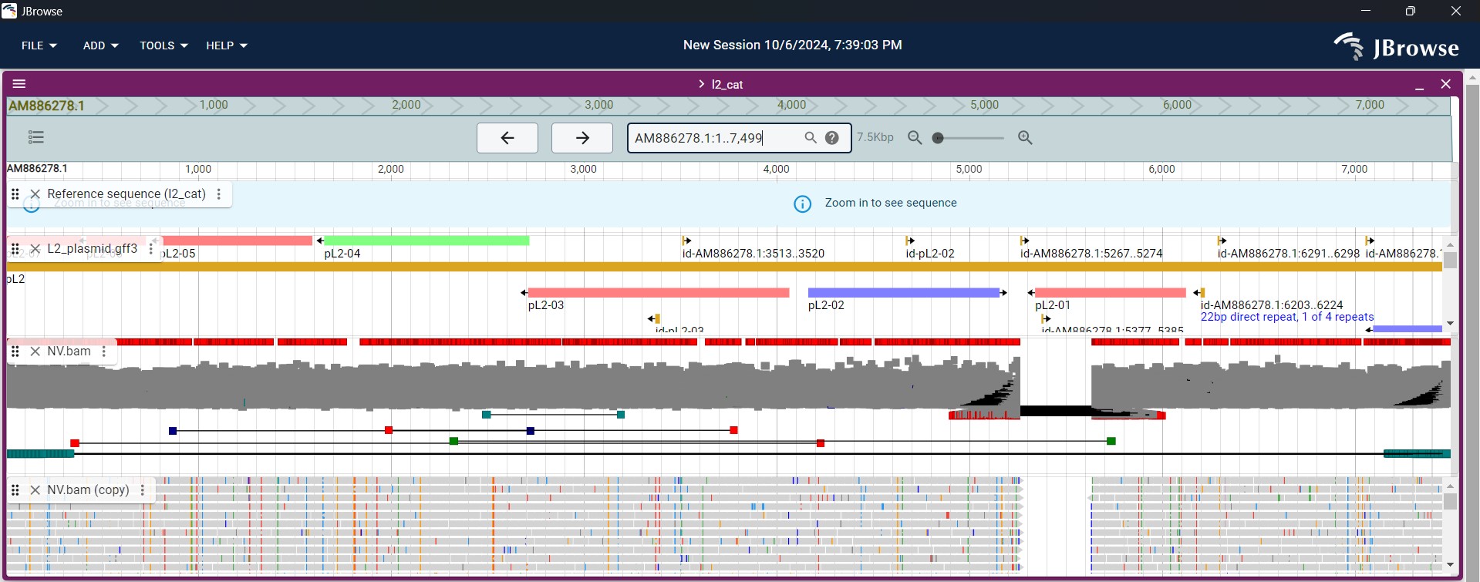Open the FILE dropdown menu

pos(39,45)
